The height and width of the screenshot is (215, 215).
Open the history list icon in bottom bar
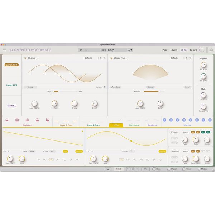(x=133, y=169)
